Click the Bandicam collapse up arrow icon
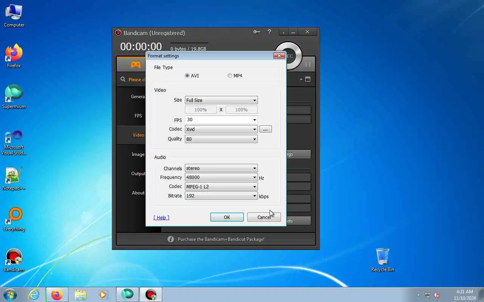Screen dimensions: 484x302 pyautogui.click(x=301, y=79)
